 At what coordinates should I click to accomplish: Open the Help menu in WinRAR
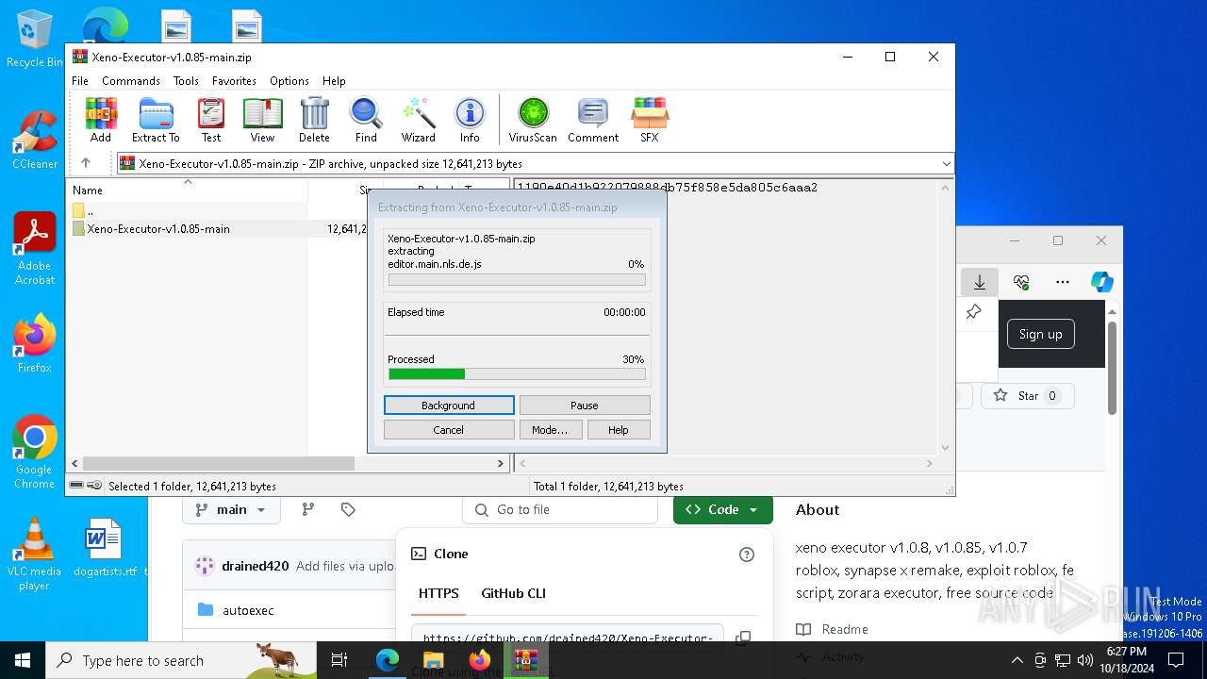[x=334, y=81]
